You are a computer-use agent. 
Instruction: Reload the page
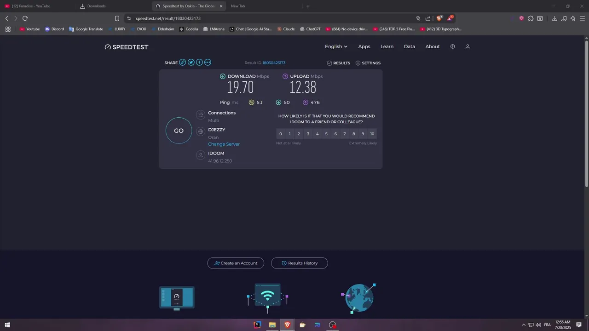(25, 18)
